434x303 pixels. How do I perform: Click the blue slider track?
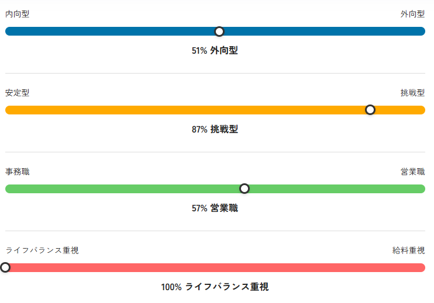(x=215, y=31)
